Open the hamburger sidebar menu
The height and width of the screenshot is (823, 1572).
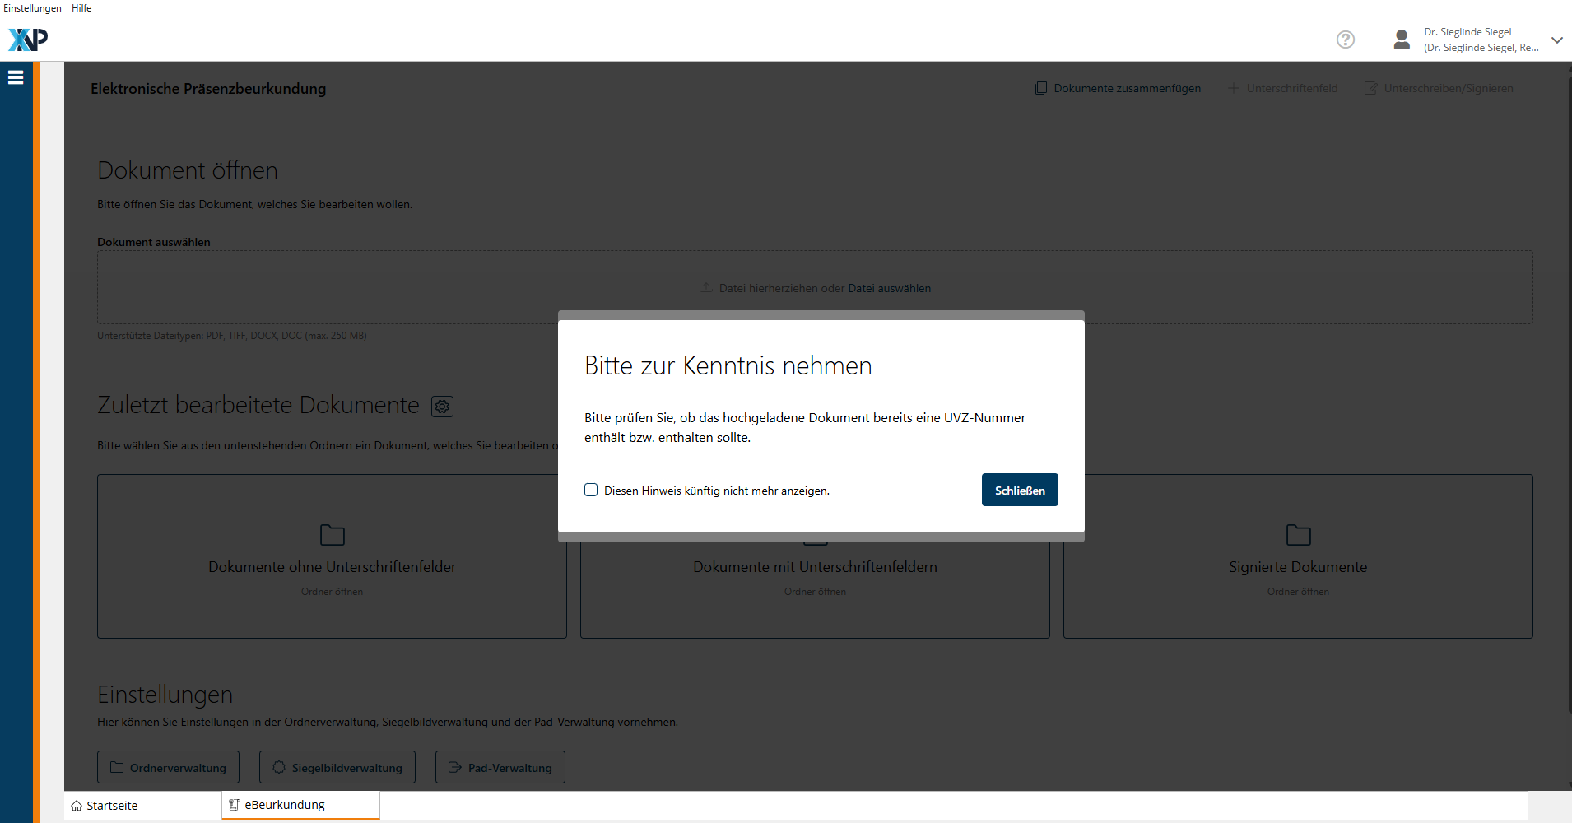coord(16,77)
